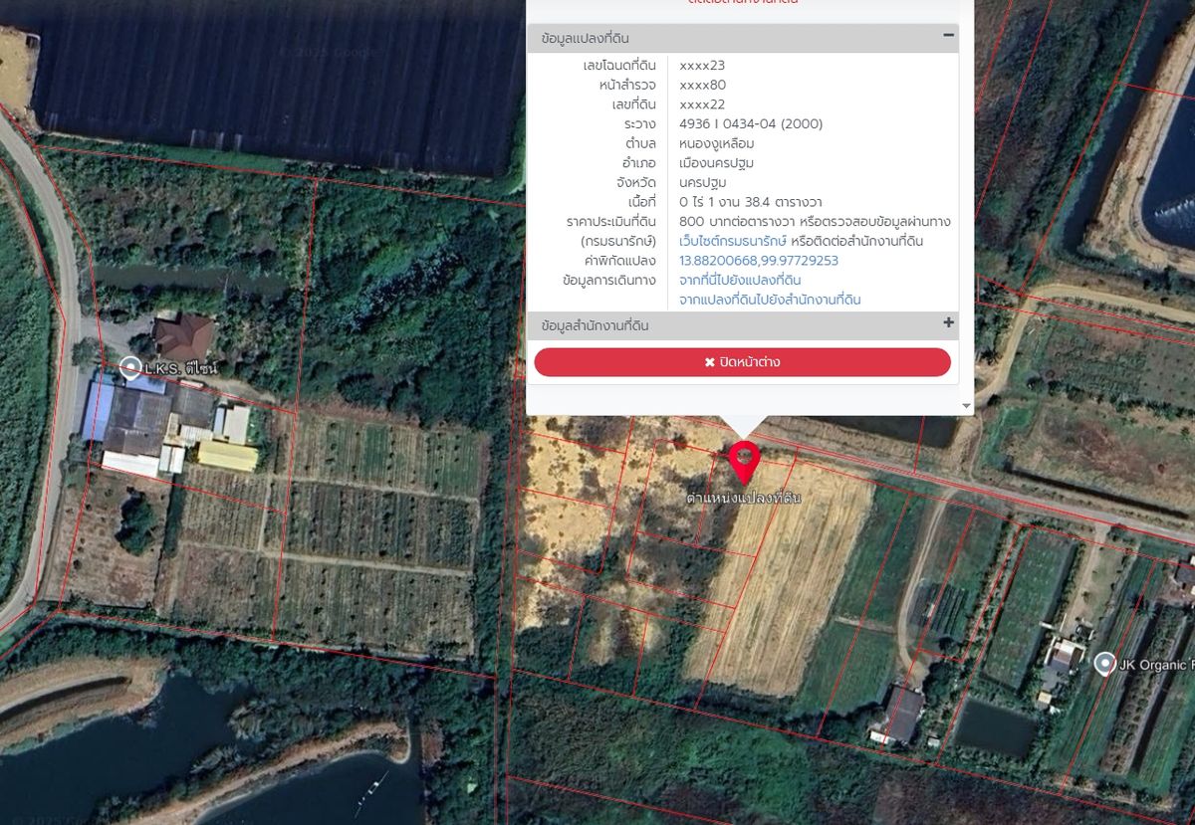Select the JK Organic place marker icon
This screenshot has height=825, width=1195.
(1104, 664)
